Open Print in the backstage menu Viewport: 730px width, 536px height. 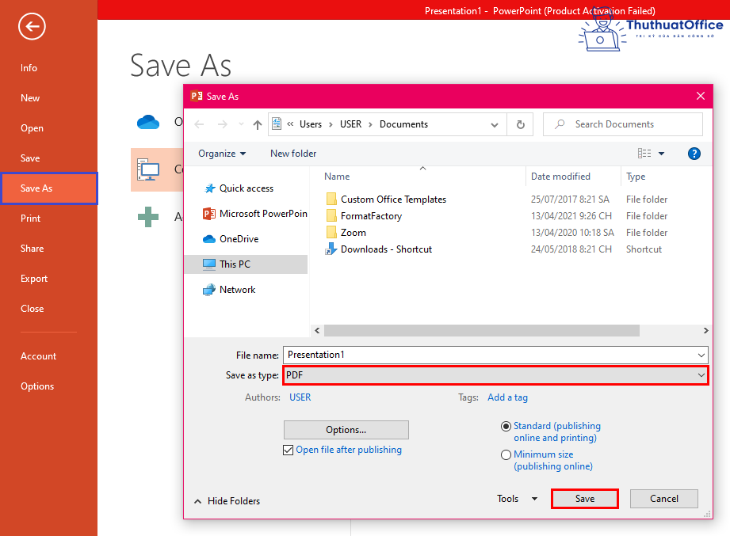click(x=30, y=219)
